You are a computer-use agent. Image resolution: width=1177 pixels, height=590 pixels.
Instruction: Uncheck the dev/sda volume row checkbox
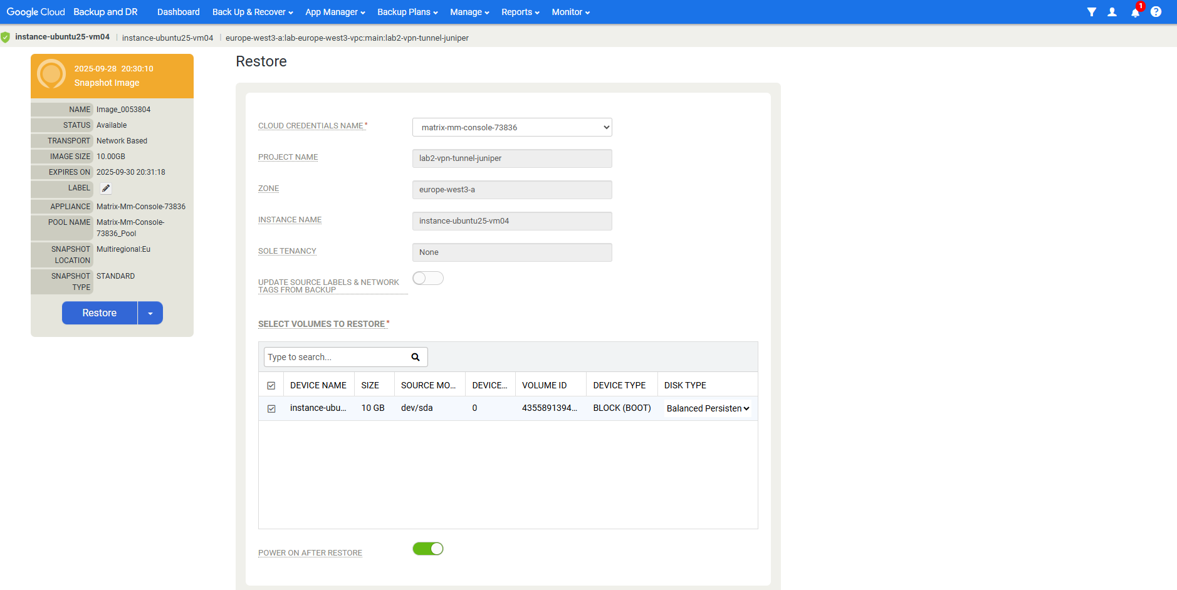271,408
